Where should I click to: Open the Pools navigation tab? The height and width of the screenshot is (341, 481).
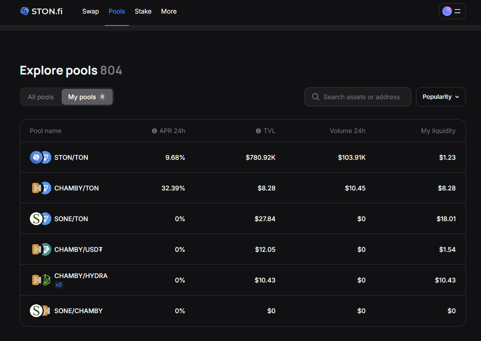point(117,12)
